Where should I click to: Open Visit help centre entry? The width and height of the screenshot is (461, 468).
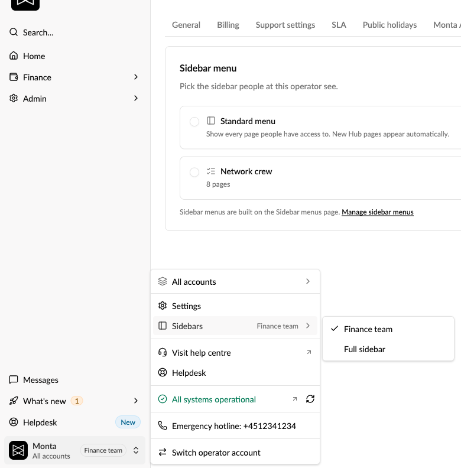(235, 353)
